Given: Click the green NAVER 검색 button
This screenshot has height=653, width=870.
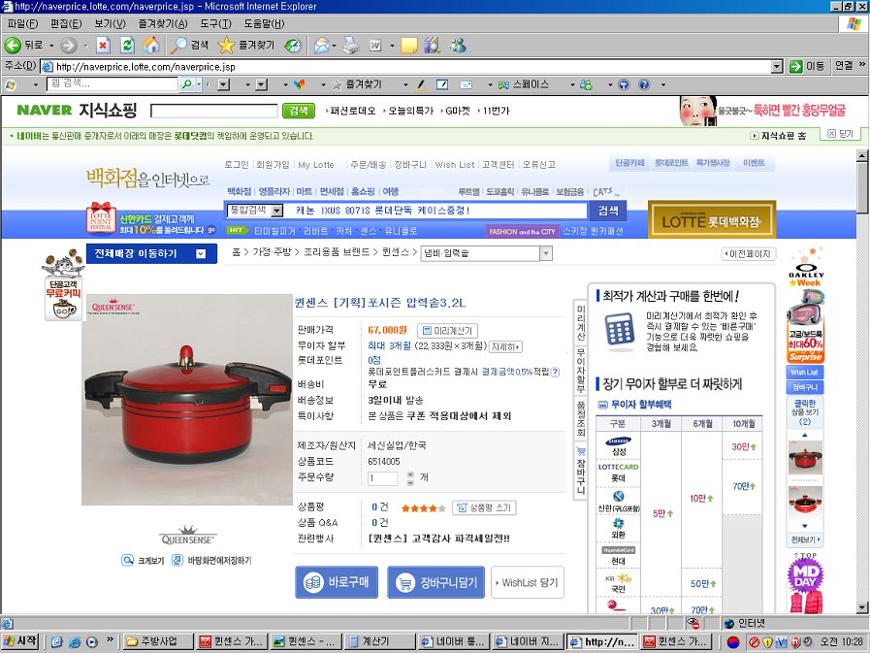Looking at the screenshot, I should 299,111.
